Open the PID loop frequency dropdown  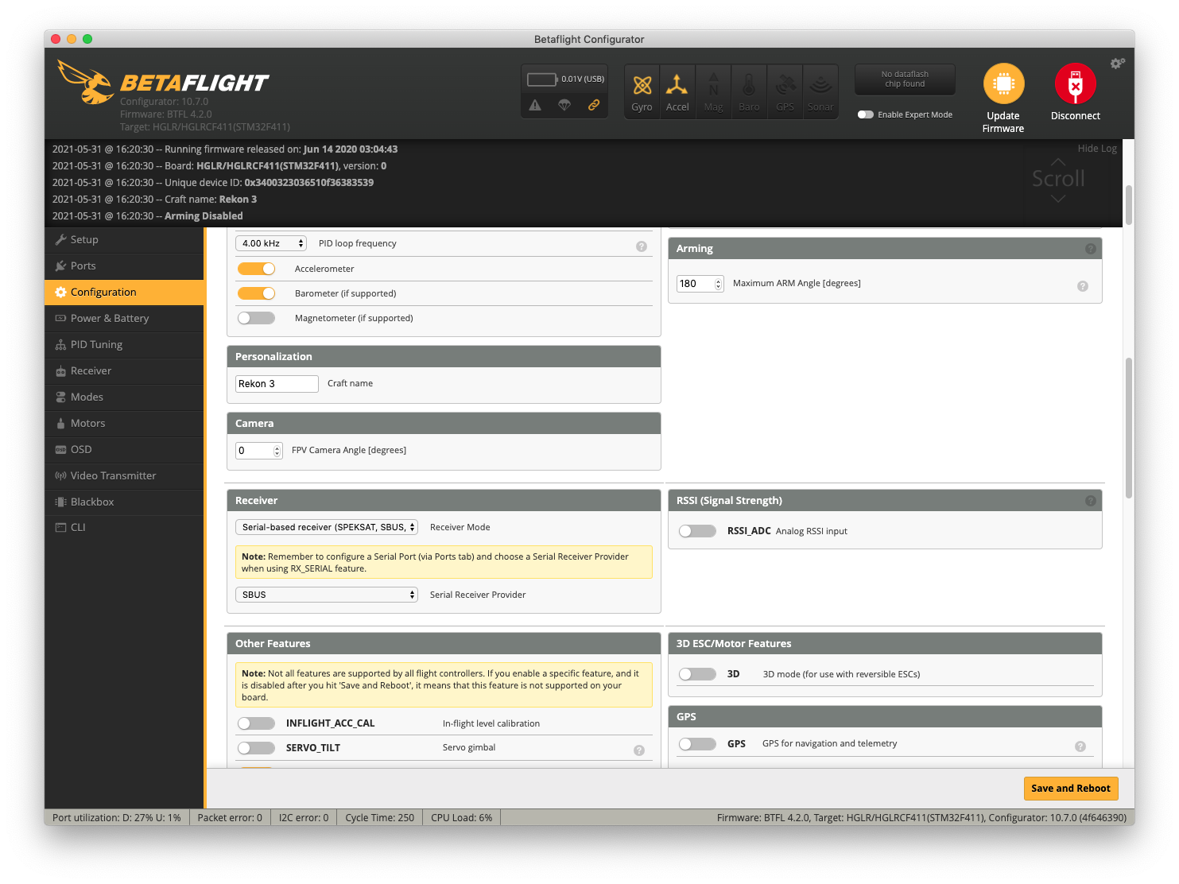pyautogui.click(x=271, y=243)
